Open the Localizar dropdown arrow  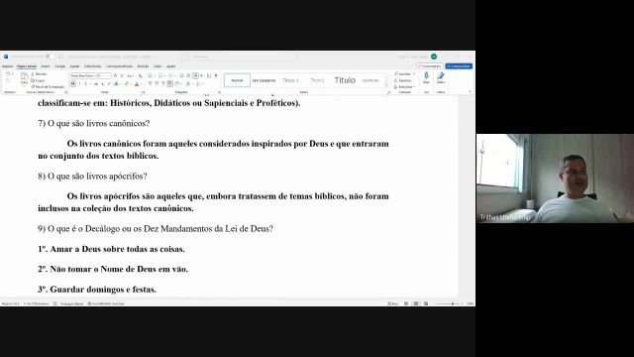(x=414, y=74)
